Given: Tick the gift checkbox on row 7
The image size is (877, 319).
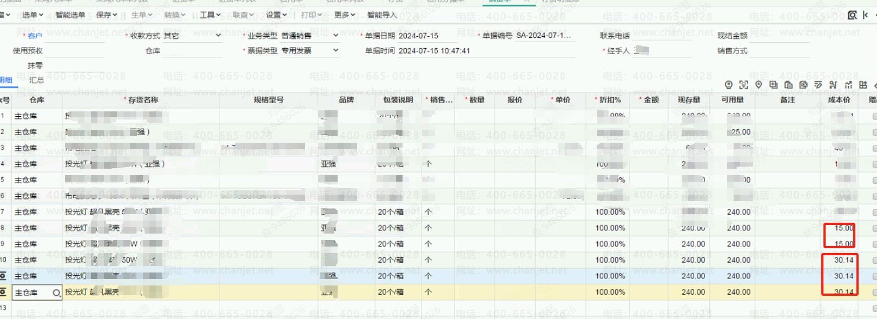Looking at the screenshot, I should point(874,212).
